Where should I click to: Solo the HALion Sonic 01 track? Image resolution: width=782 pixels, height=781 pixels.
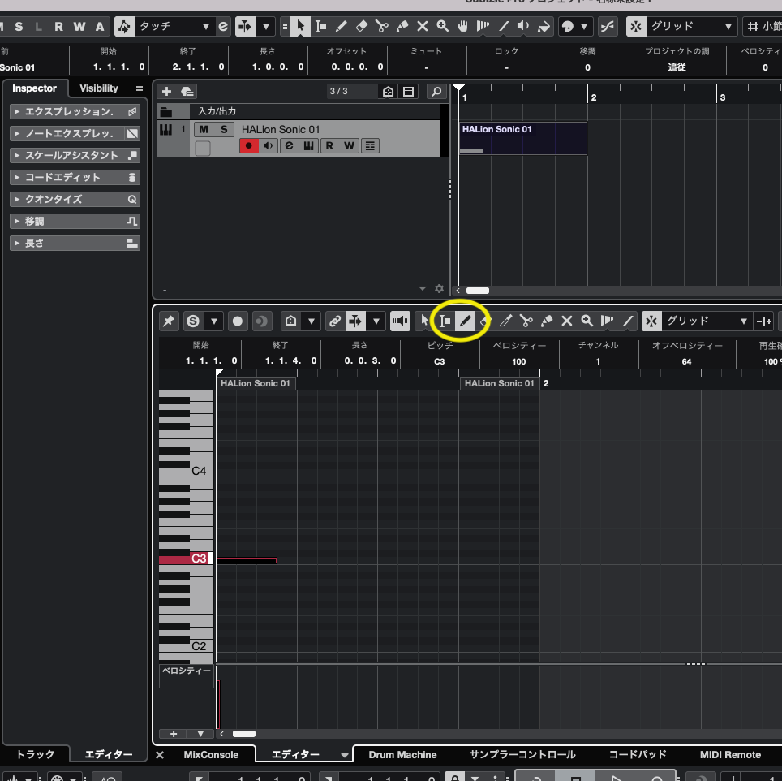[224, 129]
